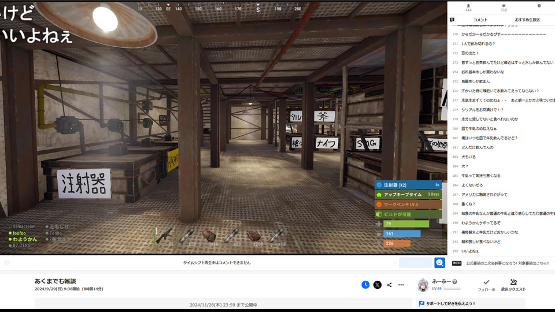This screenshot has height=312, width=555.
Task: Click the SMG sign on the shelf
Action: pos(368,143)
